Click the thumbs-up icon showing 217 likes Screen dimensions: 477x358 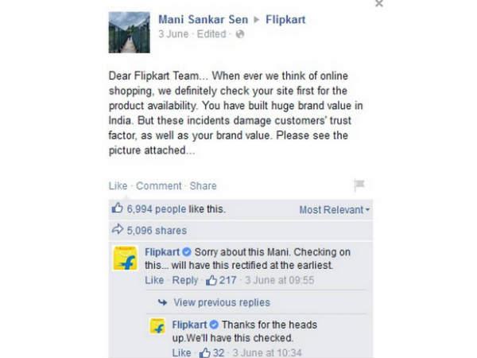coord(211,281)
